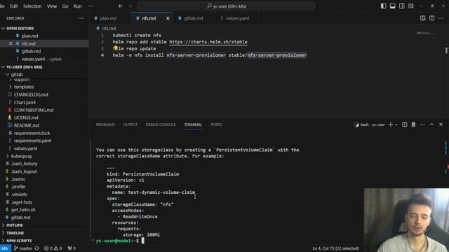The image size is (449, 252).
Task: Open the Go menu
Action: coord(65,6)
